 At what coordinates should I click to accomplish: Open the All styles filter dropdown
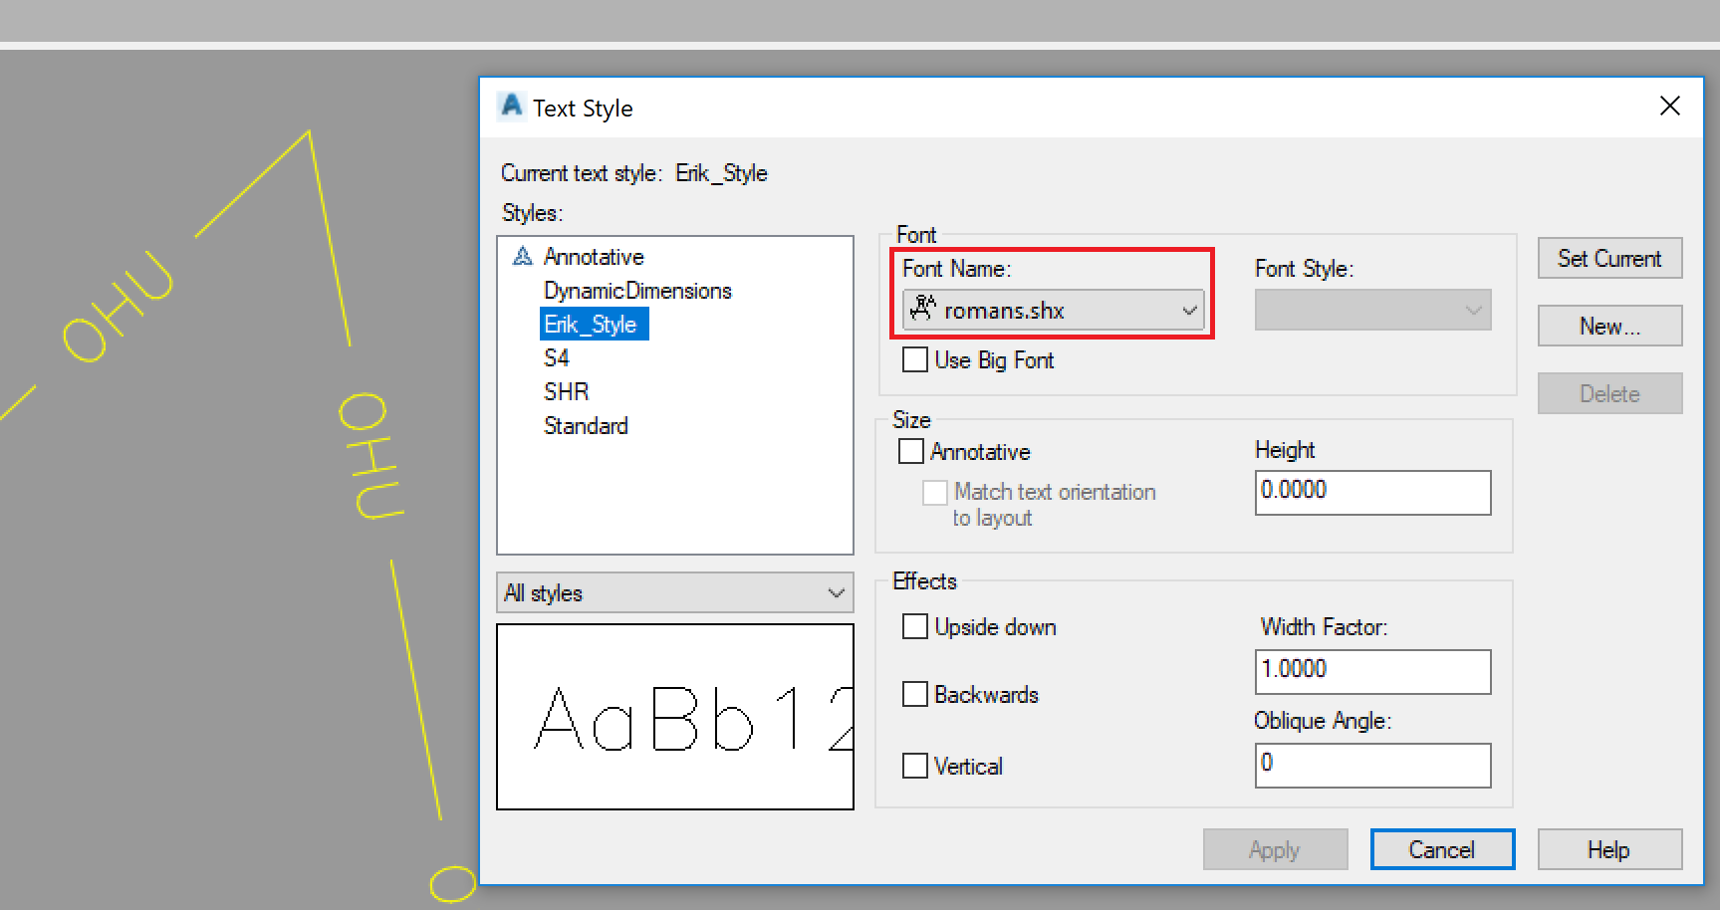pos(835,592)
